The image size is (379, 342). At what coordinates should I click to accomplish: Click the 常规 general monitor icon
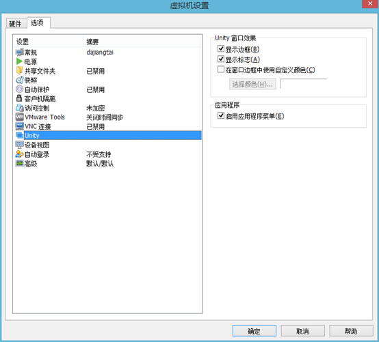click(x=20, y=52)
